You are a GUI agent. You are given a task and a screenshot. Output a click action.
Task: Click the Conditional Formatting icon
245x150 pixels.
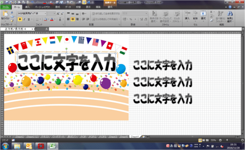(x=154, y=14)
